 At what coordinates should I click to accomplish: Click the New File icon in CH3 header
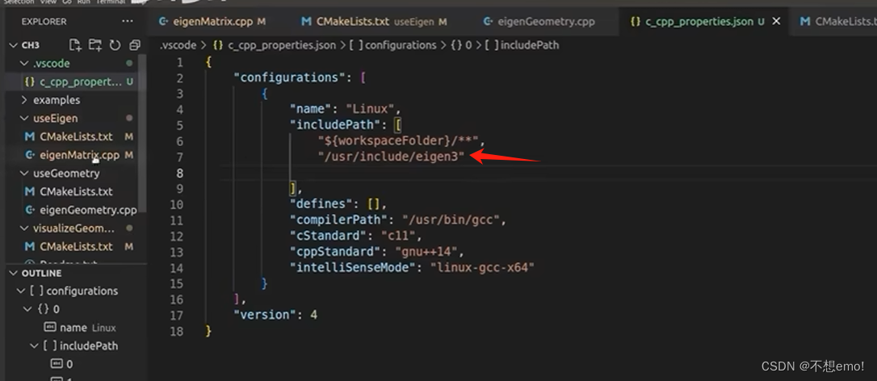(x=75, y=45)
